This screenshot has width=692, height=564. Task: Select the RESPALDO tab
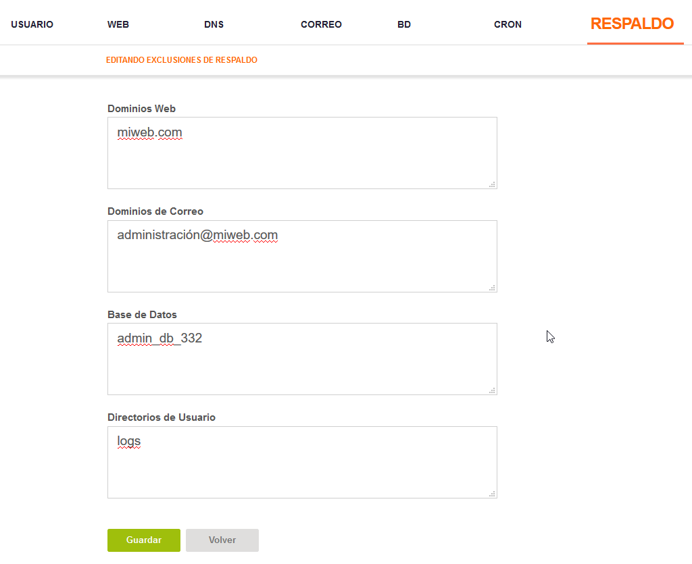point(632,24)
